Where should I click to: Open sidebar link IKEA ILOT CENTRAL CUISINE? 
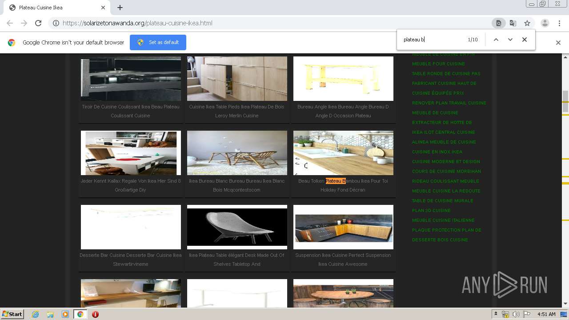click(x=444, y=132)
